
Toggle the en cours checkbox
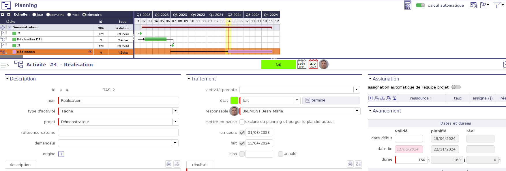pos(242,133)
